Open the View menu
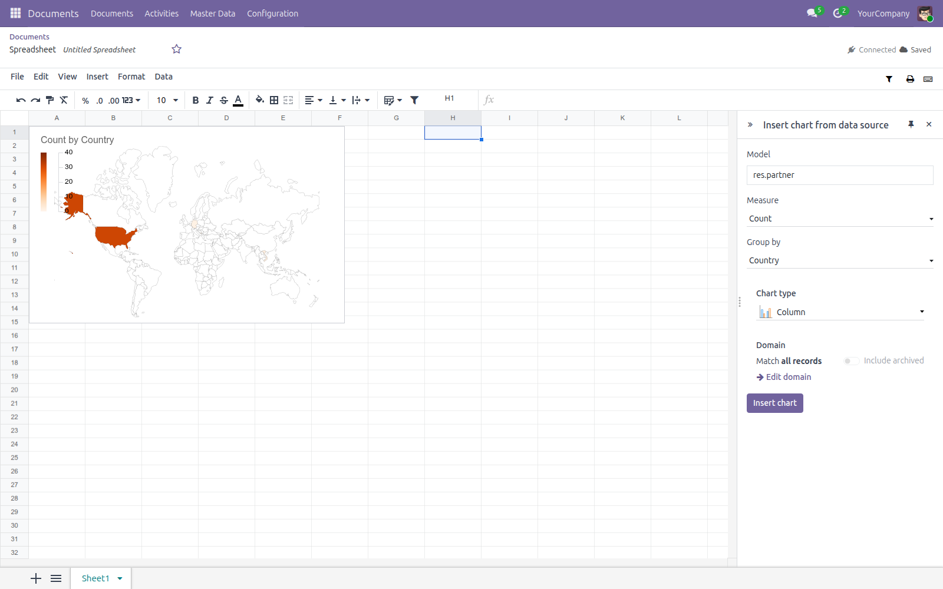 point(67,77)
